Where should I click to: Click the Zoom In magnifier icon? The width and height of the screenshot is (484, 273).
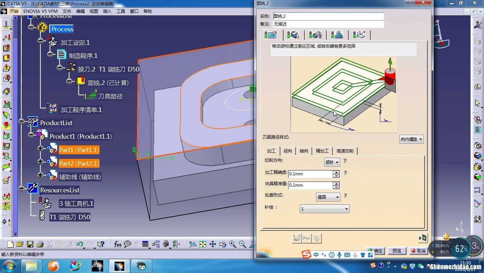click(232, 244)
